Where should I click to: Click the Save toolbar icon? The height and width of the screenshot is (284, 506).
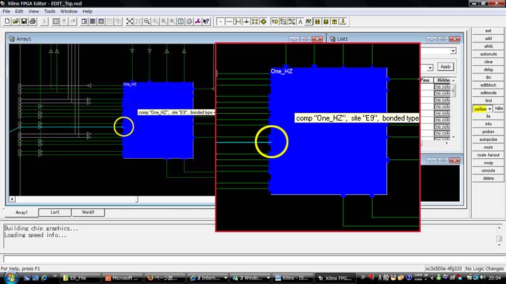pos(24,22)
